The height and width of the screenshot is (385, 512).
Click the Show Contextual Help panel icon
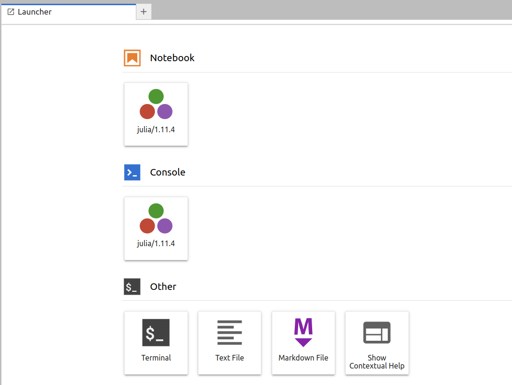[377, 332]
